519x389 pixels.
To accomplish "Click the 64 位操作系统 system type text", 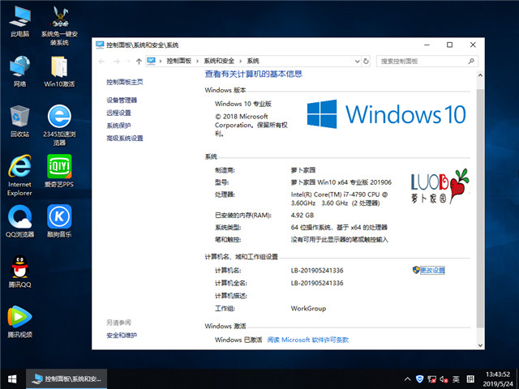I will 339,228.
